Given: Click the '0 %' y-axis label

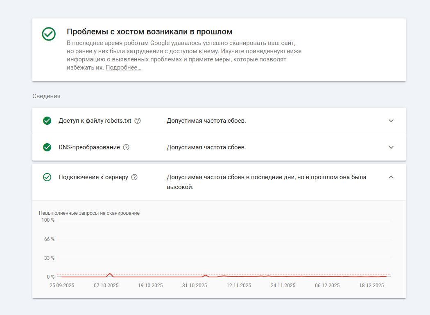Looking at the screenshot, I should (x=51, y=277).
